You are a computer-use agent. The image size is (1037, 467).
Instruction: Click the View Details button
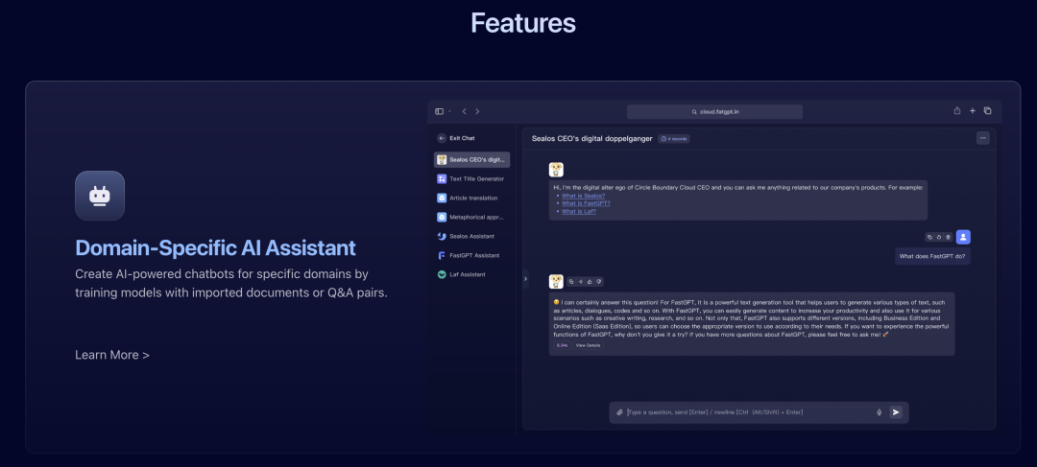pyautogui.click(x=588, y=345)
